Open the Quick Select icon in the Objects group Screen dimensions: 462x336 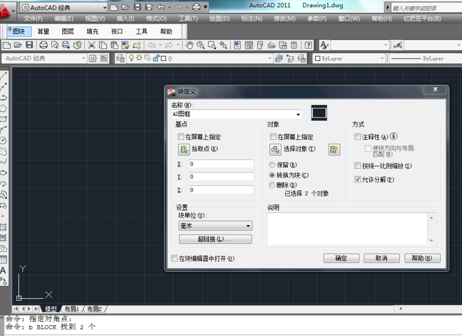334,149
